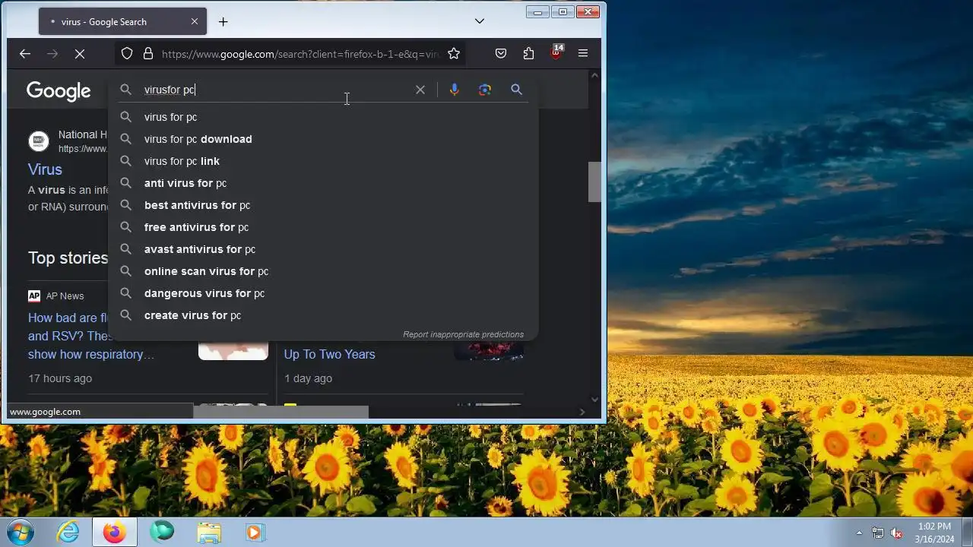Click the horizontal scrollbar thumb

coord(280,412)
